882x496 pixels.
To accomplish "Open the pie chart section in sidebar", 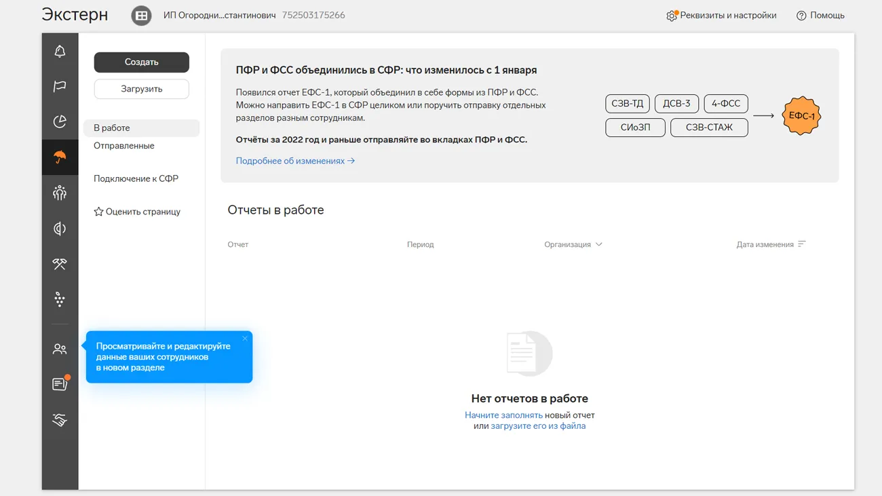I will coord(60,121).
